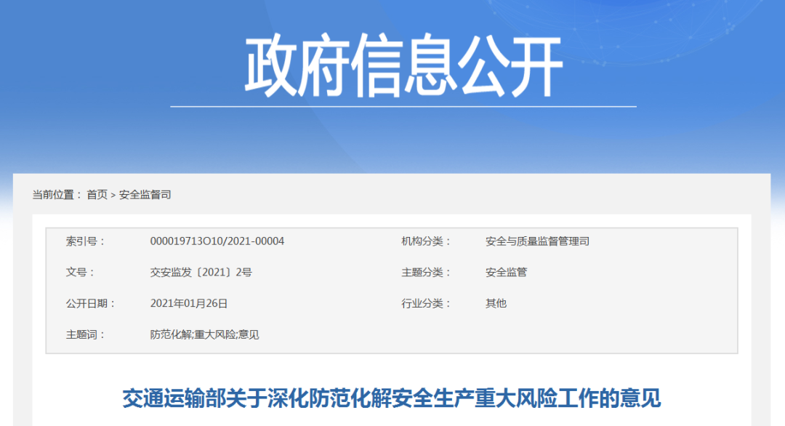This screenshot has height=426, width=785.
Task: Click the 政府信息公开 banner heading
Action: coord(403,65)
